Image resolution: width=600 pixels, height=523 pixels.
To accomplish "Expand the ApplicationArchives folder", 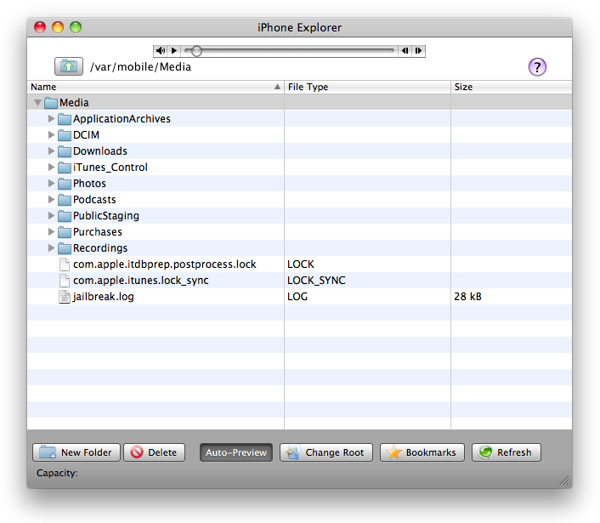I will [x=52, y=119].
